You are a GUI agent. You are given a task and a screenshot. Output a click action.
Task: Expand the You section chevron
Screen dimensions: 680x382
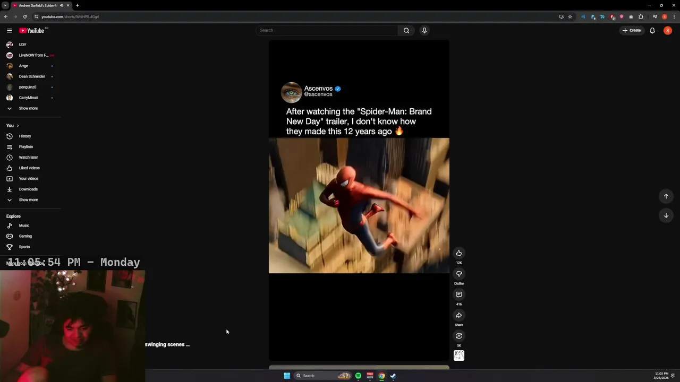click(x=18, y=126)
